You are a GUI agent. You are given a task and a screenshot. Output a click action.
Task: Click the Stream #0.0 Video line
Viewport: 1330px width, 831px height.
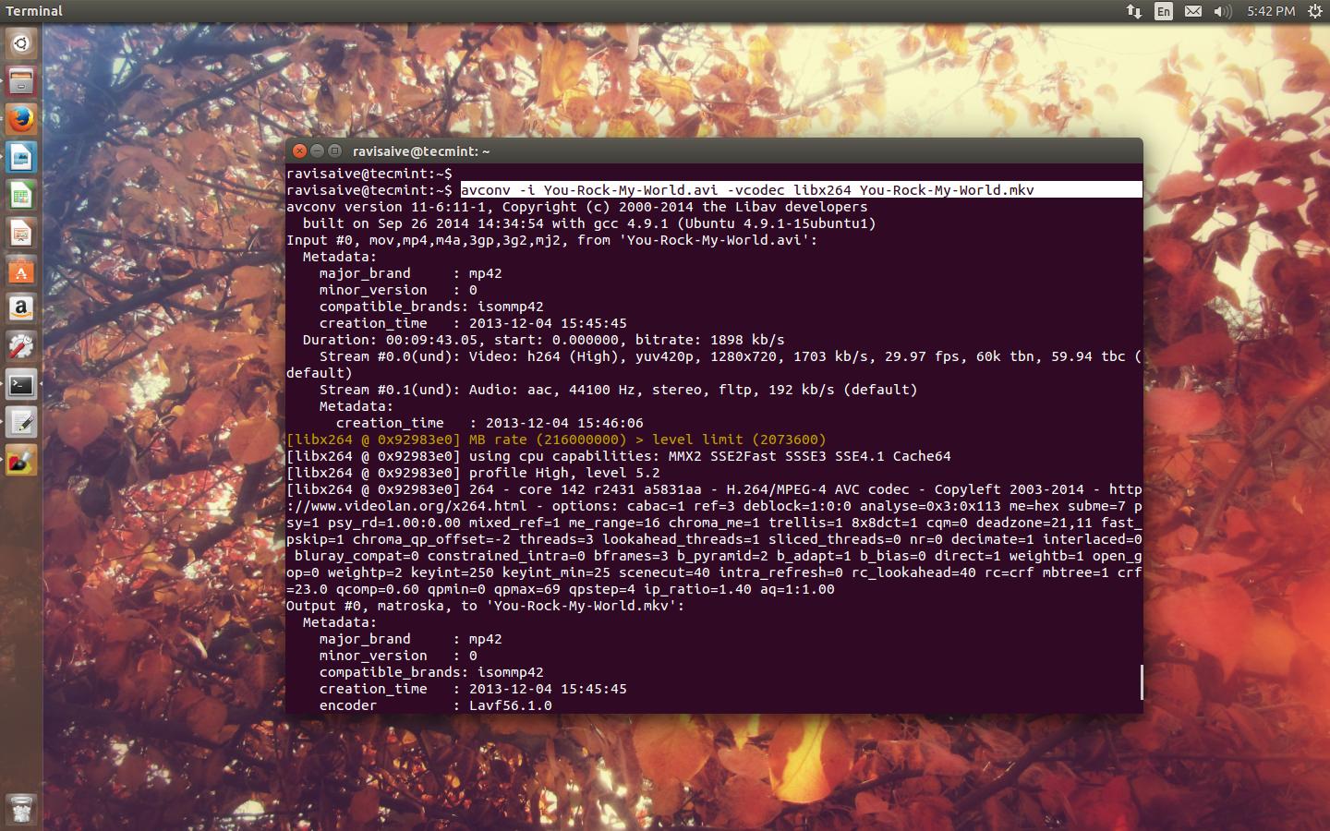(714, 365)
